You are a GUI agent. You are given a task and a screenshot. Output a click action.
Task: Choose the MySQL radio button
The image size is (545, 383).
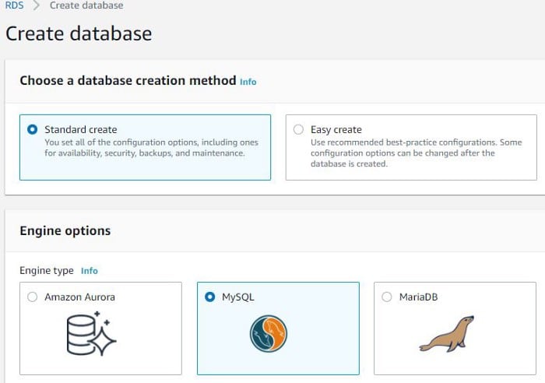point(210,297)
